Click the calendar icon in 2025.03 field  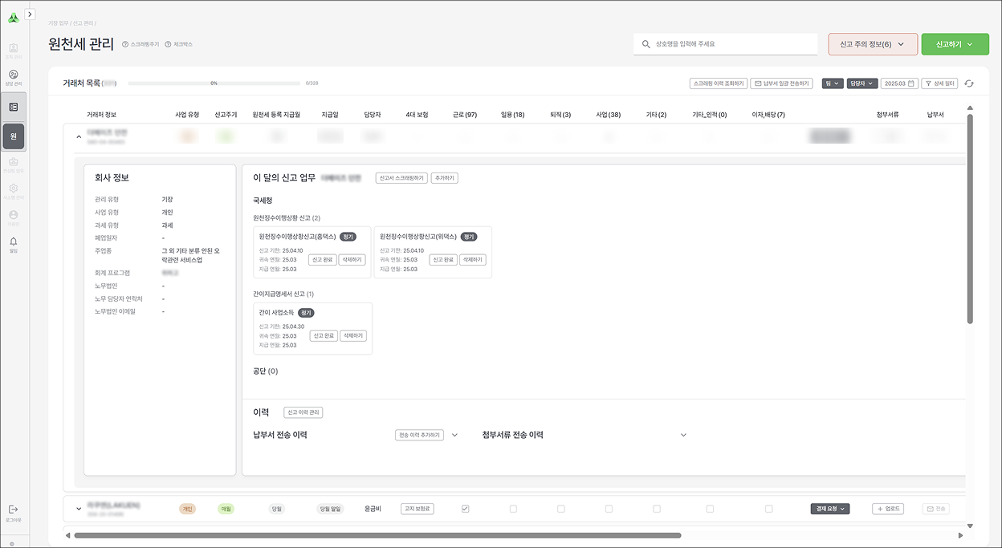(911, 83)
